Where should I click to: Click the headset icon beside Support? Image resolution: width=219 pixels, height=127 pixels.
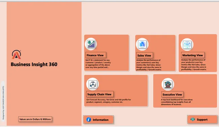(x=193, y=120)
